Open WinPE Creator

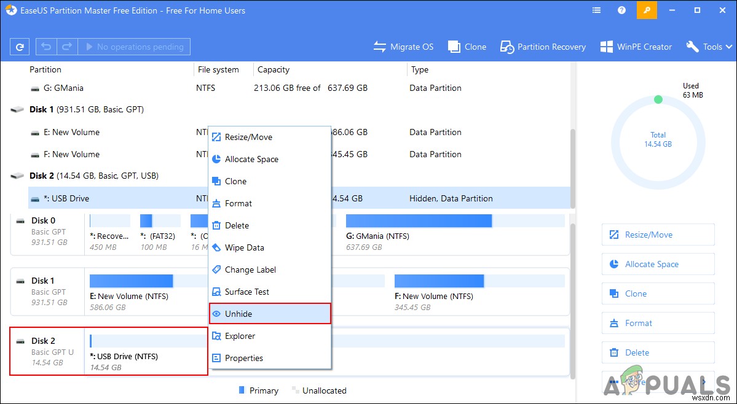coord(636,47)
